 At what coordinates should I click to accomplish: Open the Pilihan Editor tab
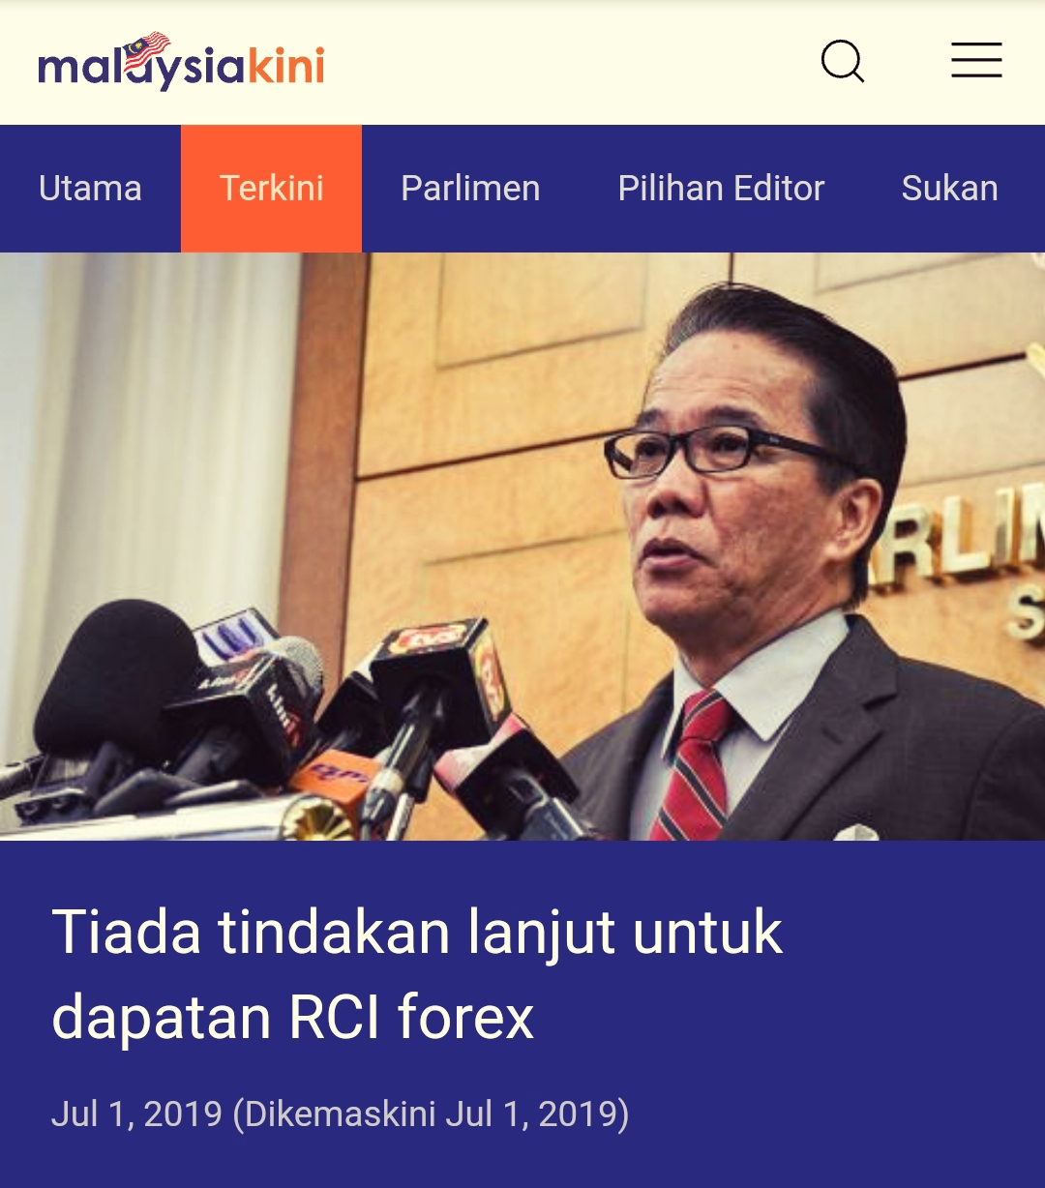[x=721, y=188]
